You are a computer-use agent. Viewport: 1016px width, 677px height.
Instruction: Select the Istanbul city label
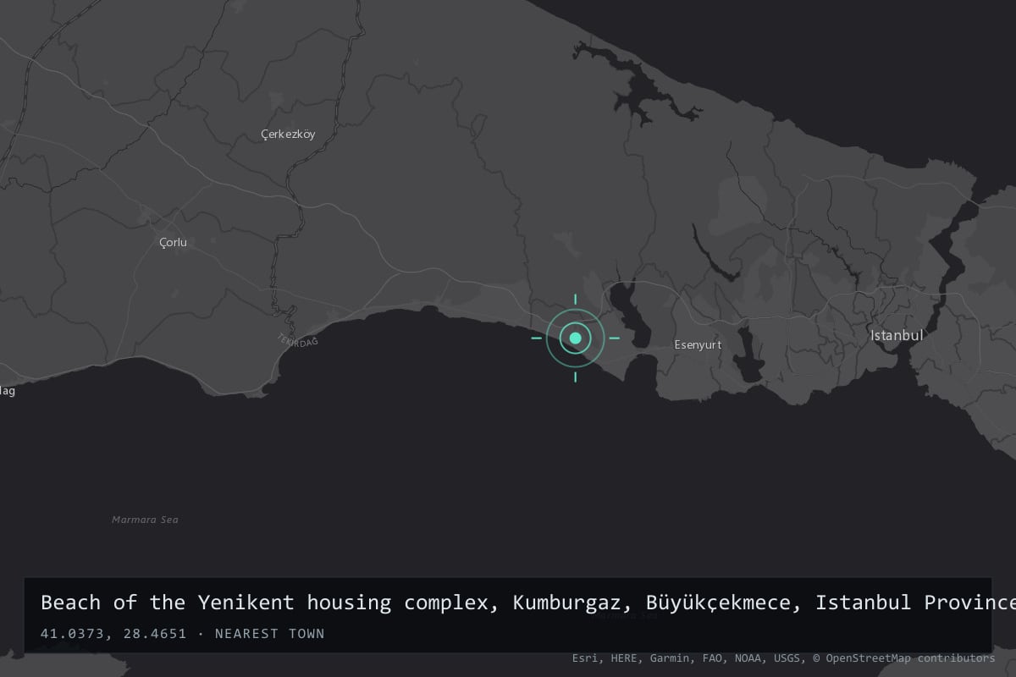coord(897,335)
